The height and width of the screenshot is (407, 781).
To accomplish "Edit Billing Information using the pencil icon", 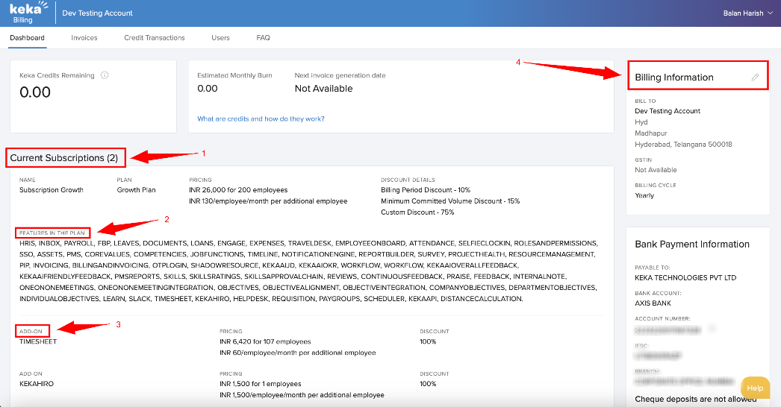I will pyautogui.click(x=755, y=77).
